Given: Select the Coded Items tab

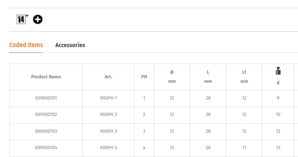Looking at the screenshot, I should coord(26,45).
